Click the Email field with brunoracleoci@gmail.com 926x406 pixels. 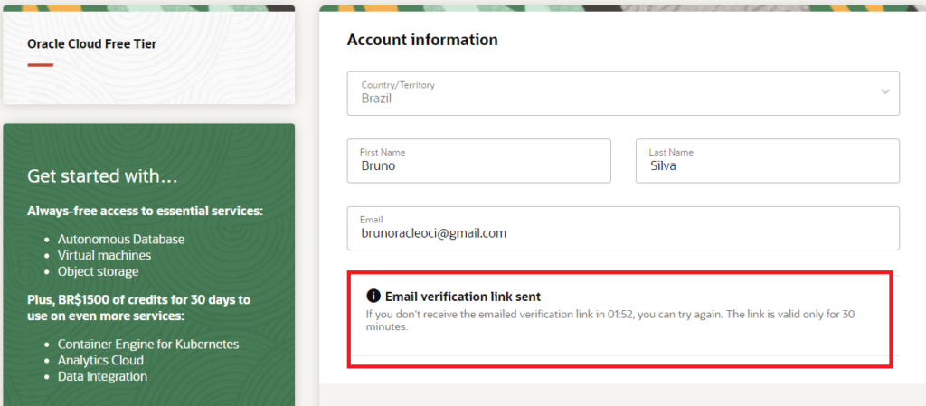pos(623,228)
